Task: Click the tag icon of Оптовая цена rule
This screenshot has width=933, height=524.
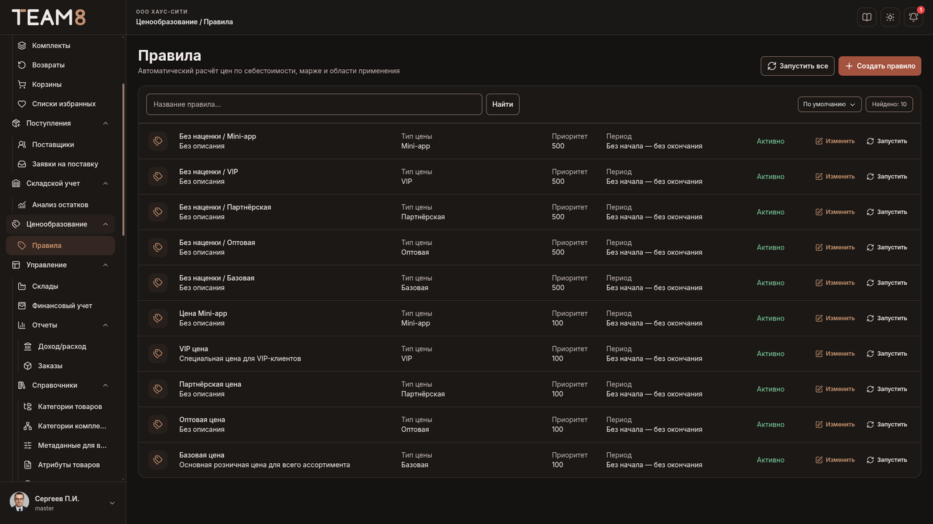Action: point(158,424)
